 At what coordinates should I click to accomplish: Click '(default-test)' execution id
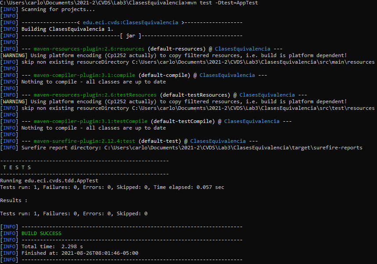point(160,141)
